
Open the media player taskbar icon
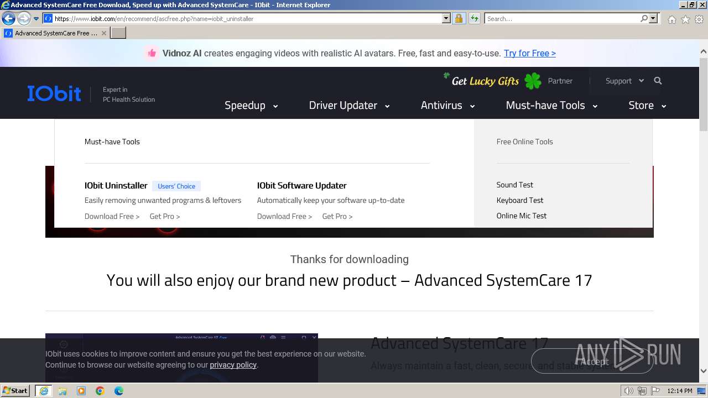(81, 391)
